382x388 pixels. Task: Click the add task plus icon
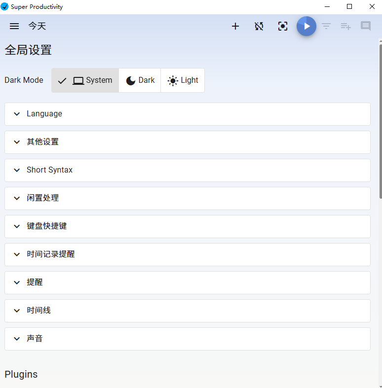[235, 26]
